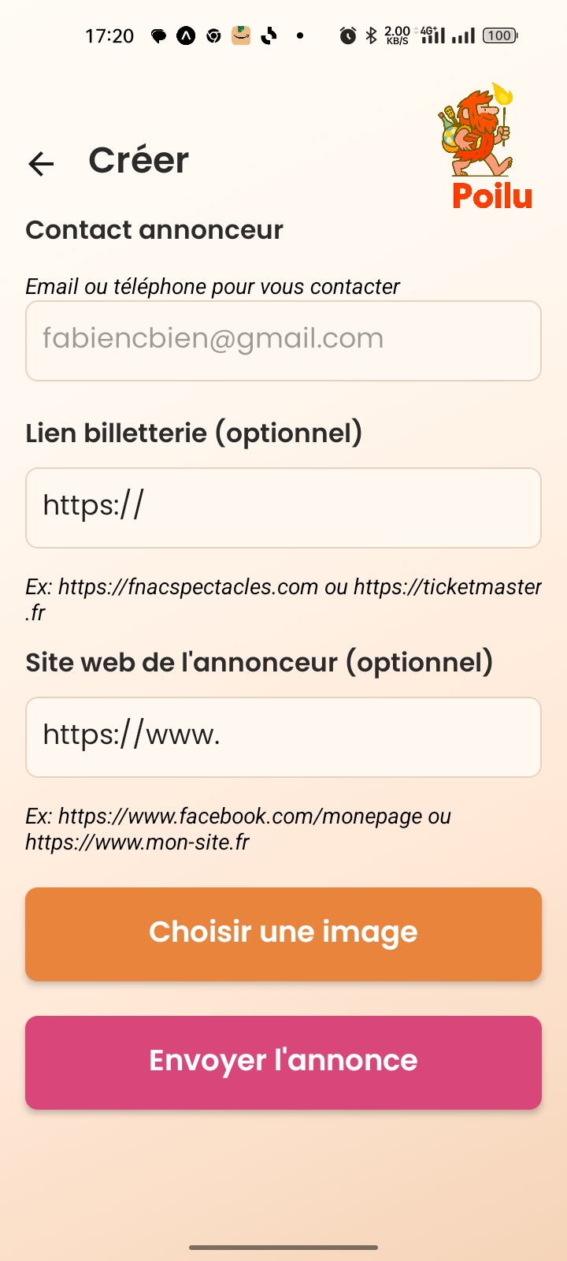
Task: Tap the Créer page title
Action: pyautogui.click(x=139, y=161)
